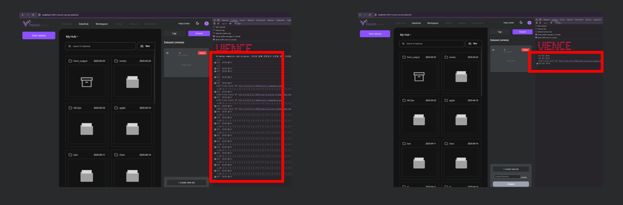The width and height of the screenshot is (623, 205).
Task: Switch to Dataset tab in right screenshot
Action: (522, 32)
